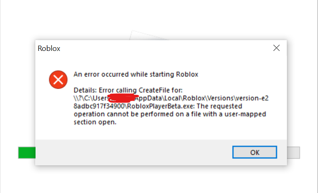Click the empty title bar of the dialog
Screen dimensions: 318x193
tap(163, 48)
